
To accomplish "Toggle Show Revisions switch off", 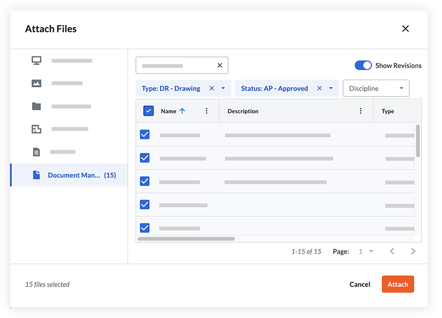I will pyautogui.click(x=363, y=66).
